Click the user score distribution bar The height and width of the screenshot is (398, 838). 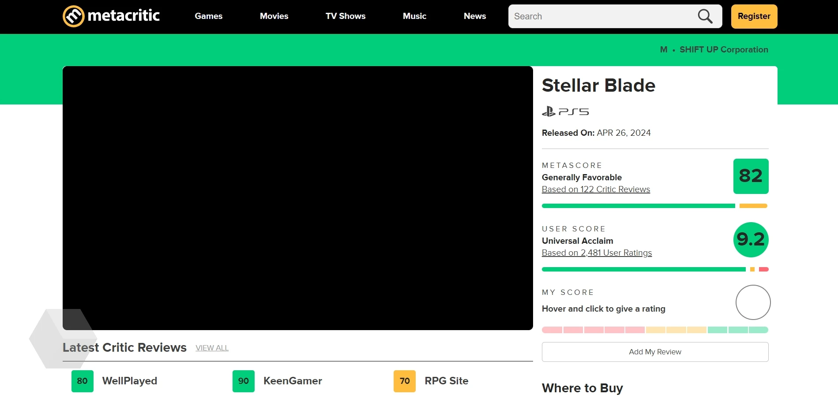click(x=655, y=269)
